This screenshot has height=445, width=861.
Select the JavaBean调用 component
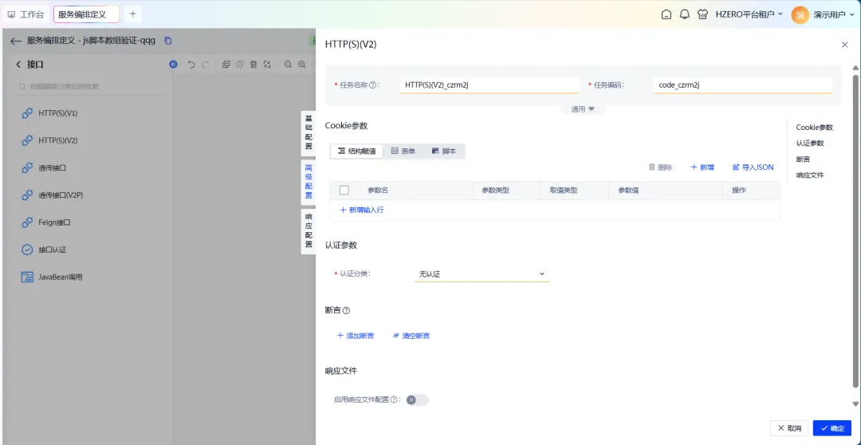coord(52,277)
